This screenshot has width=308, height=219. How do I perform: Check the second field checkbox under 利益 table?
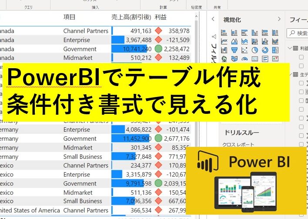tap(301, 65)
